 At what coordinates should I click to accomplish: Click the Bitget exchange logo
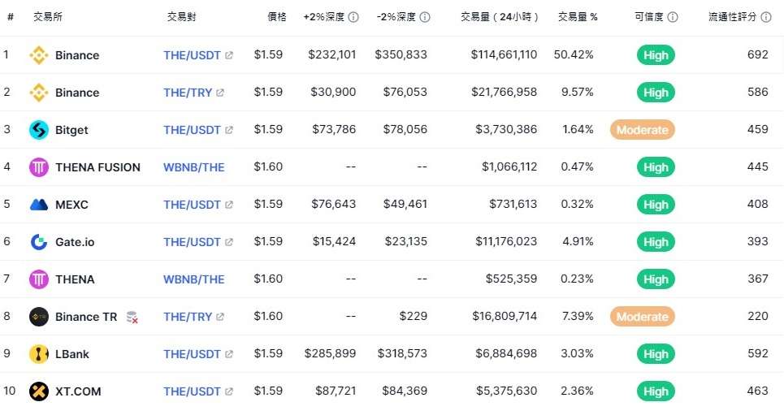(39, 130)
